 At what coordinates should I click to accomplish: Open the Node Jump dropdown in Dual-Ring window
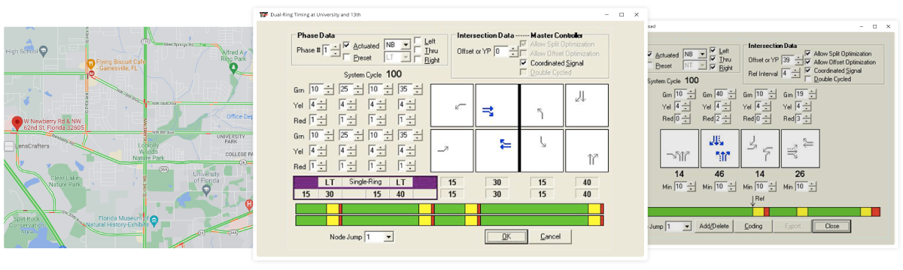(x=388, y=237)
